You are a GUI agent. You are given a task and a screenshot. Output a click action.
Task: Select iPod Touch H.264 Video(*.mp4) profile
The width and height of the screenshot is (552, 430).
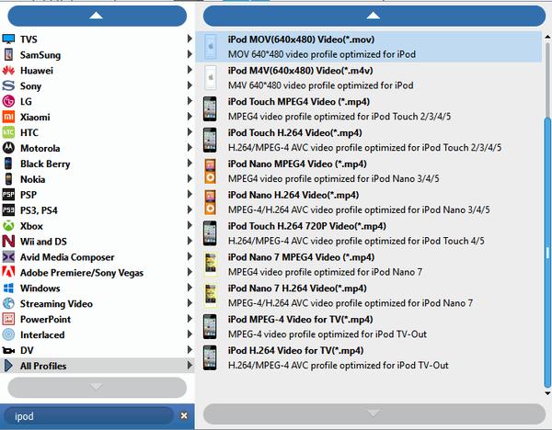pyautogui.click(x=369, y=140)
